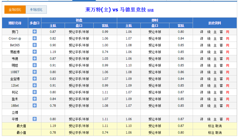239x138 pixels.
Task: Click the 博彩公司 column header
Action: (15, 23)
